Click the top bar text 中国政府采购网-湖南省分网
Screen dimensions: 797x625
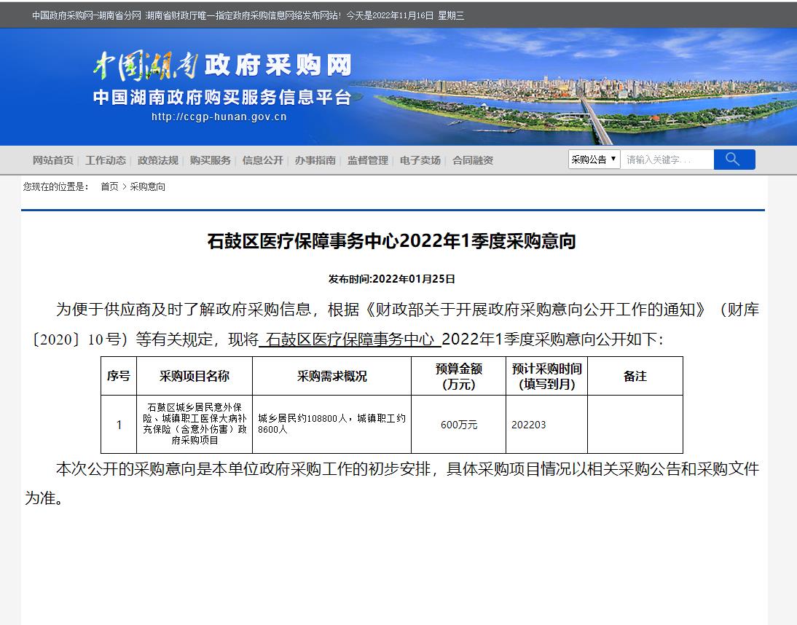coord(87,16)
